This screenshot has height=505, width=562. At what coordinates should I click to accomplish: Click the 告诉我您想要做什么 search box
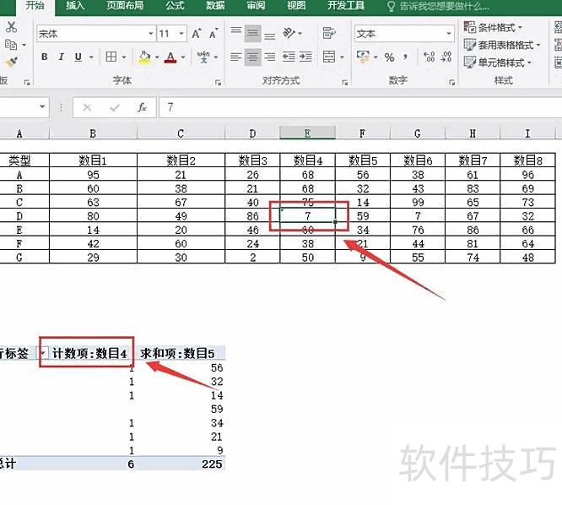[x=439, y=6]
